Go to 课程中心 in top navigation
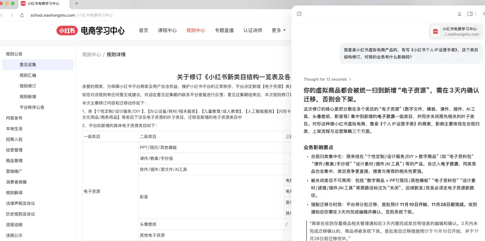Screen dimensions: 485x241 (167, 31)
